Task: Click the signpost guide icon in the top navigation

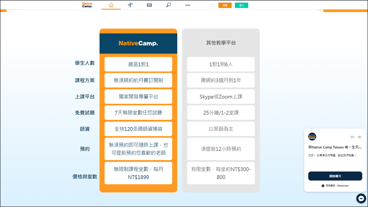Action: (x=130, y=5)
